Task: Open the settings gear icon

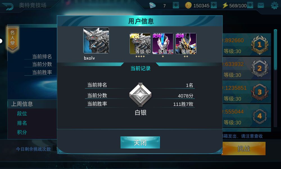Action: [274, 6]
